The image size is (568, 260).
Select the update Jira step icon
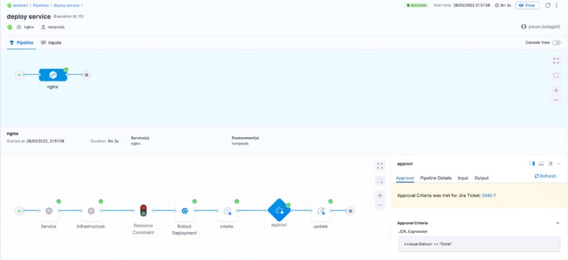point(321,211)
